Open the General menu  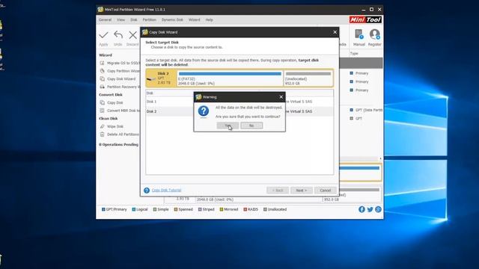click(105, 20)
